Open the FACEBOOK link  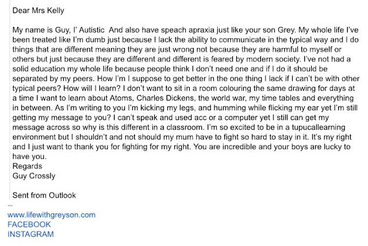(29, 224)
